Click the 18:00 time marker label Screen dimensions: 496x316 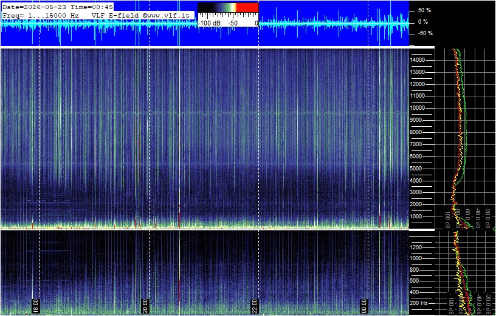point(36,306)
